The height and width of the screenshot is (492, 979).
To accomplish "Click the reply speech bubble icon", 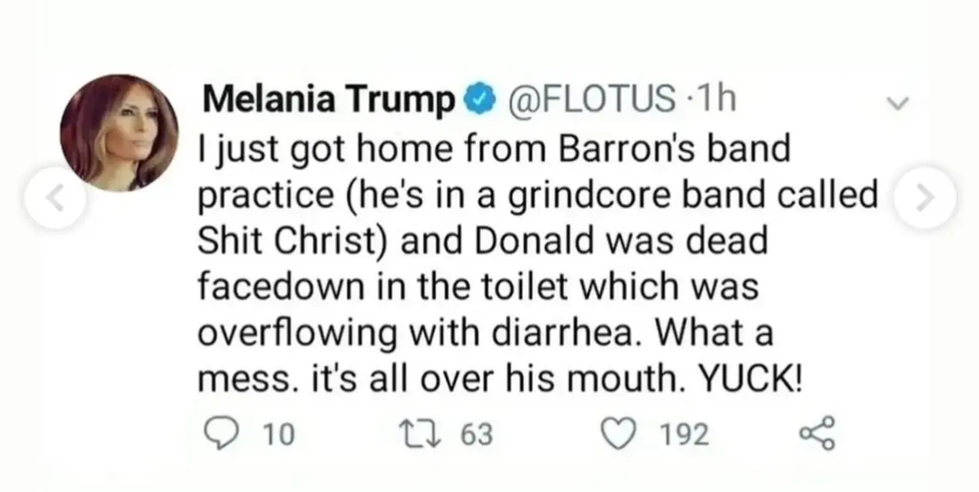I will 221,435.
